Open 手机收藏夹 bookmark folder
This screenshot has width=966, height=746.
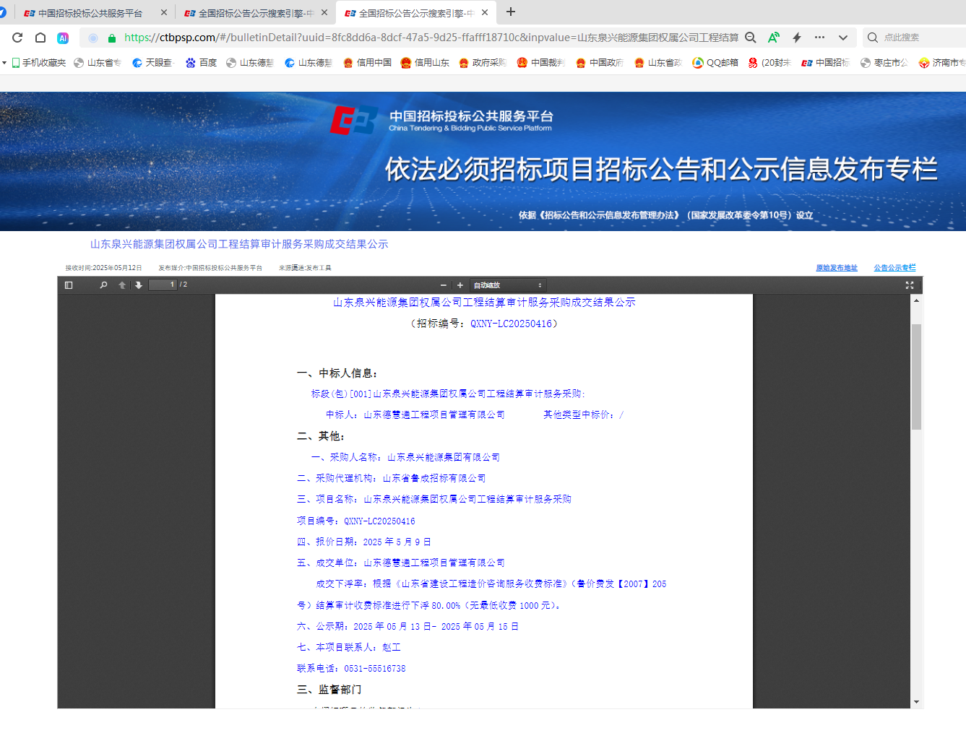(x=38, y=63)
